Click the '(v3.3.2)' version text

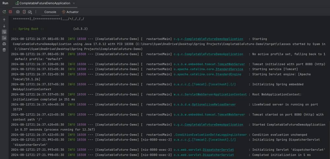click(81, 29)
